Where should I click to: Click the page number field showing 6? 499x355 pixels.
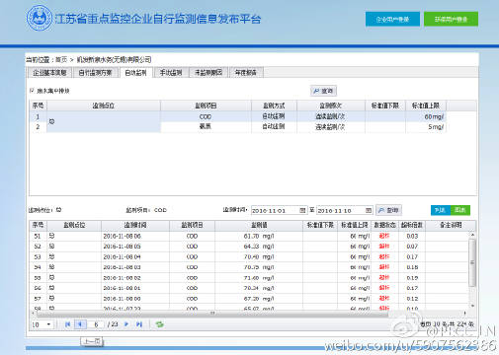point(96,324)
